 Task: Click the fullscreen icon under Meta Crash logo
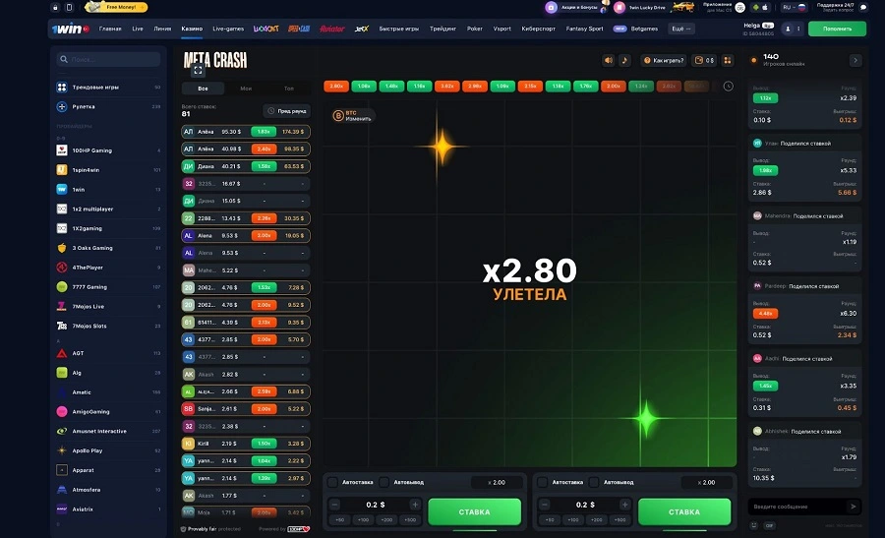(198, 70)
